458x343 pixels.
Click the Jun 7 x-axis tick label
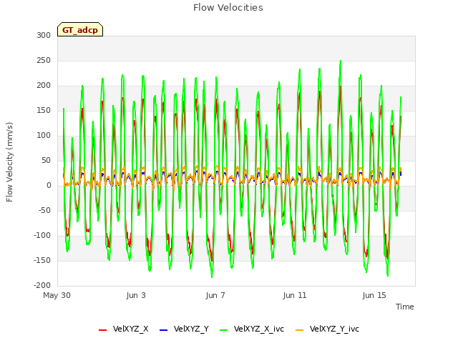pos(215,295)
